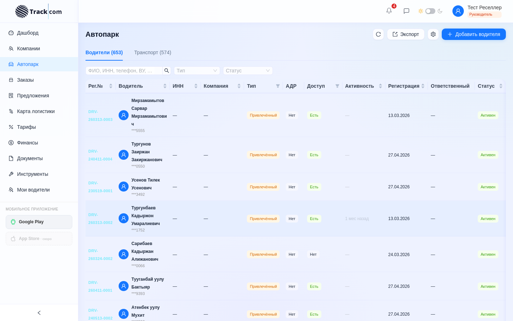
Task: Open driver link DRV-260313-0002
Action: coord(100,219)
